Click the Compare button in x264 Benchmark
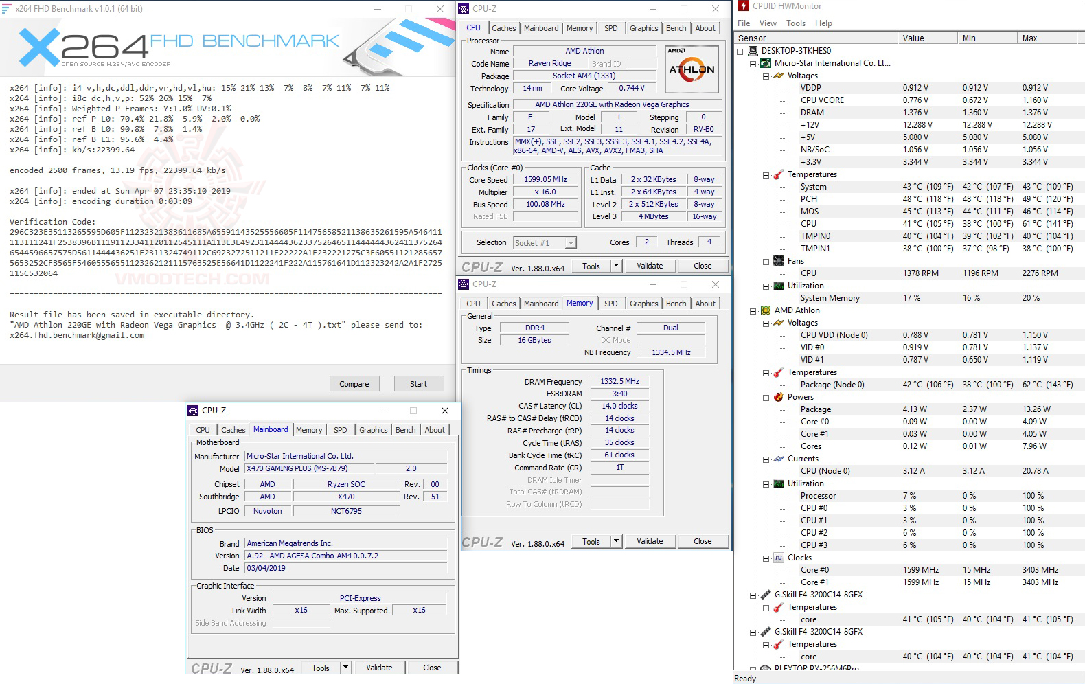Screen dimensions: 1085x684 pos(354,384)
